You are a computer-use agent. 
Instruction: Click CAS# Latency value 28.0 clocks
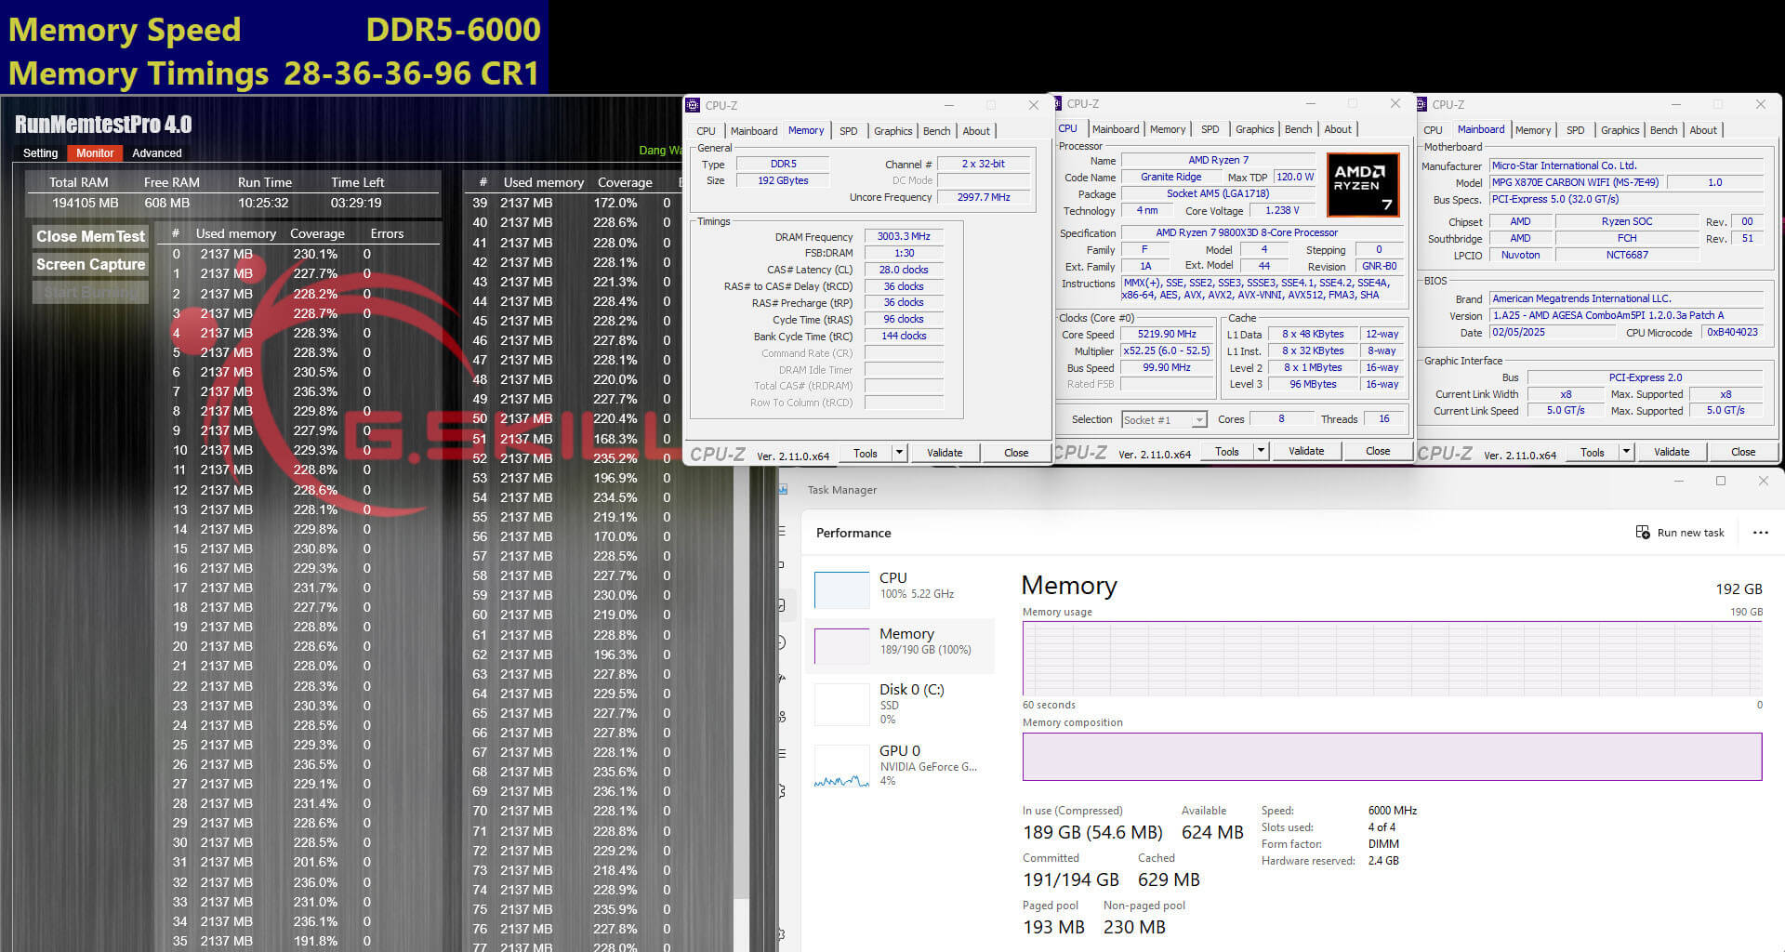point(904,270)
